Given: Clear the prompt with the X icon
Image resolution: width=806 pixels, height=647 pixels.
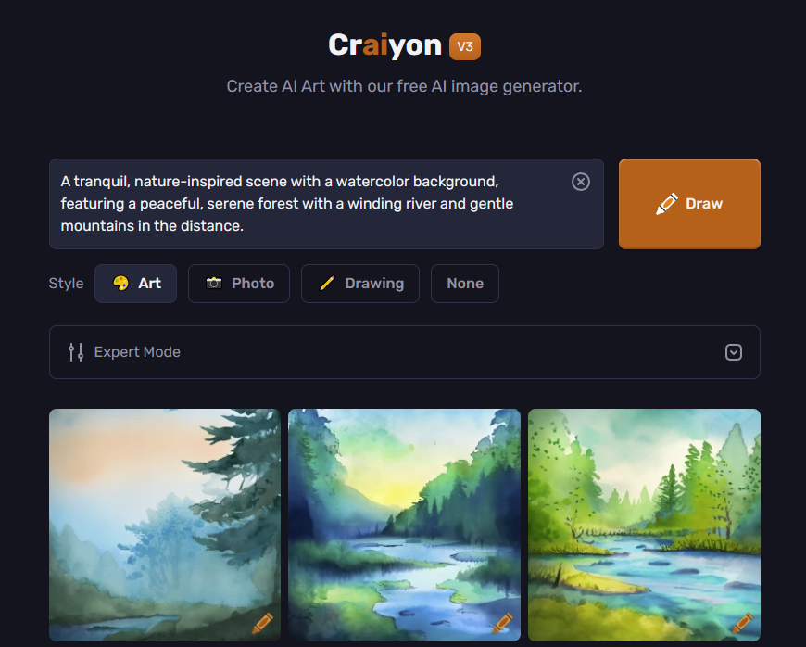Looking at the screenshot, I should coord(580,182).
